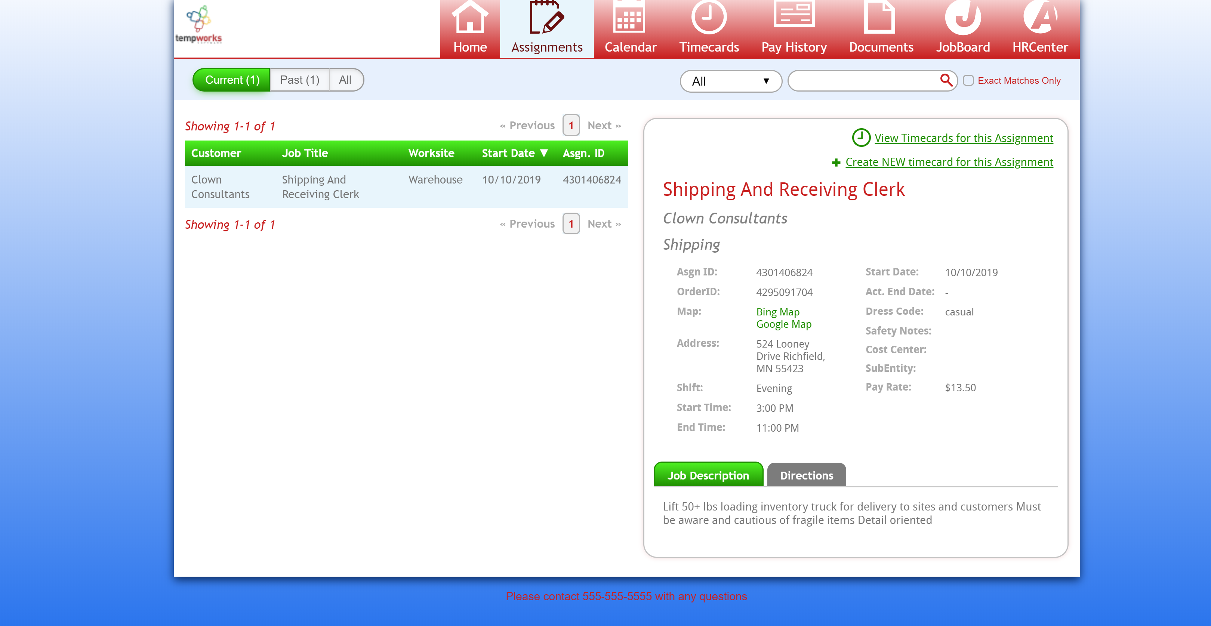Open the Documents page icon
This screenshot has height=626, width=1211.
879,18
